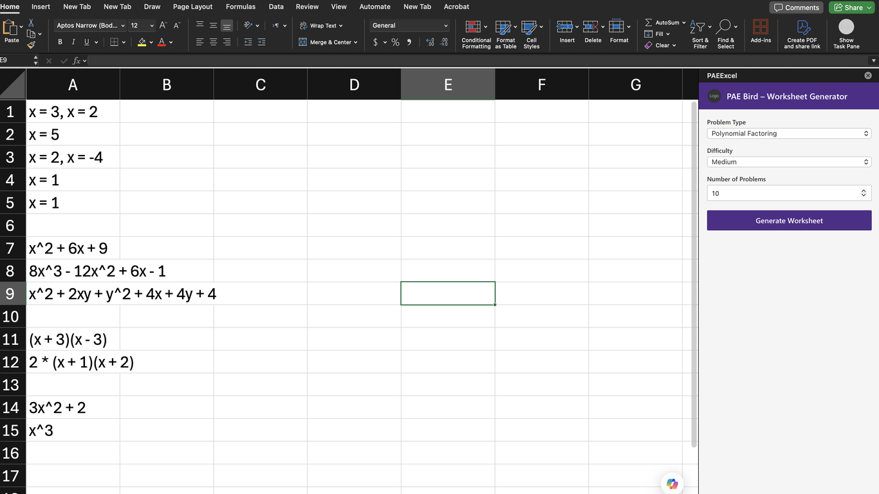
Task: Click Conditional Formatting button
Action: 476,34
